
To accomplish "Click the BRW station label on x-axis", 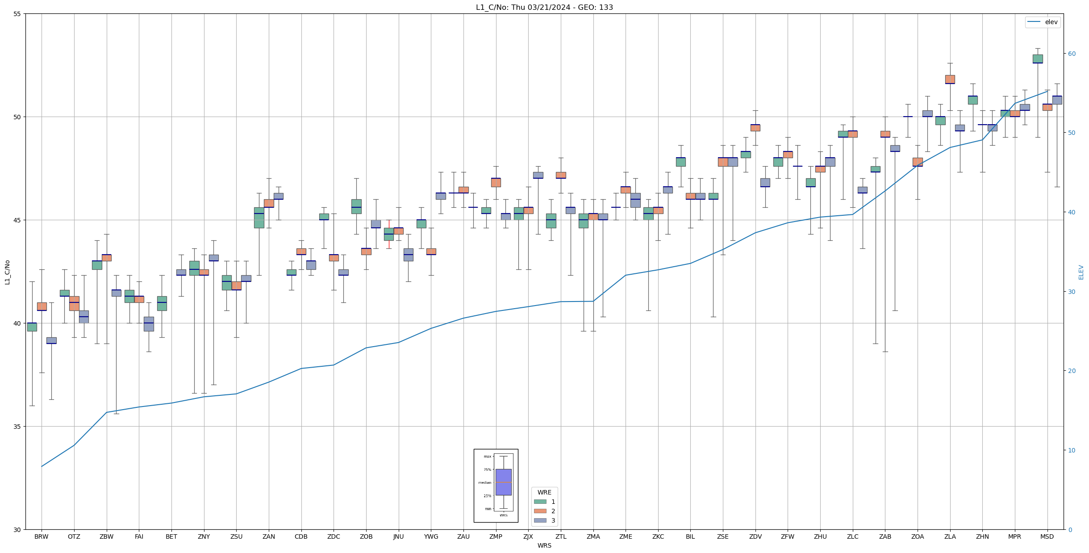I will pos(42,536).
